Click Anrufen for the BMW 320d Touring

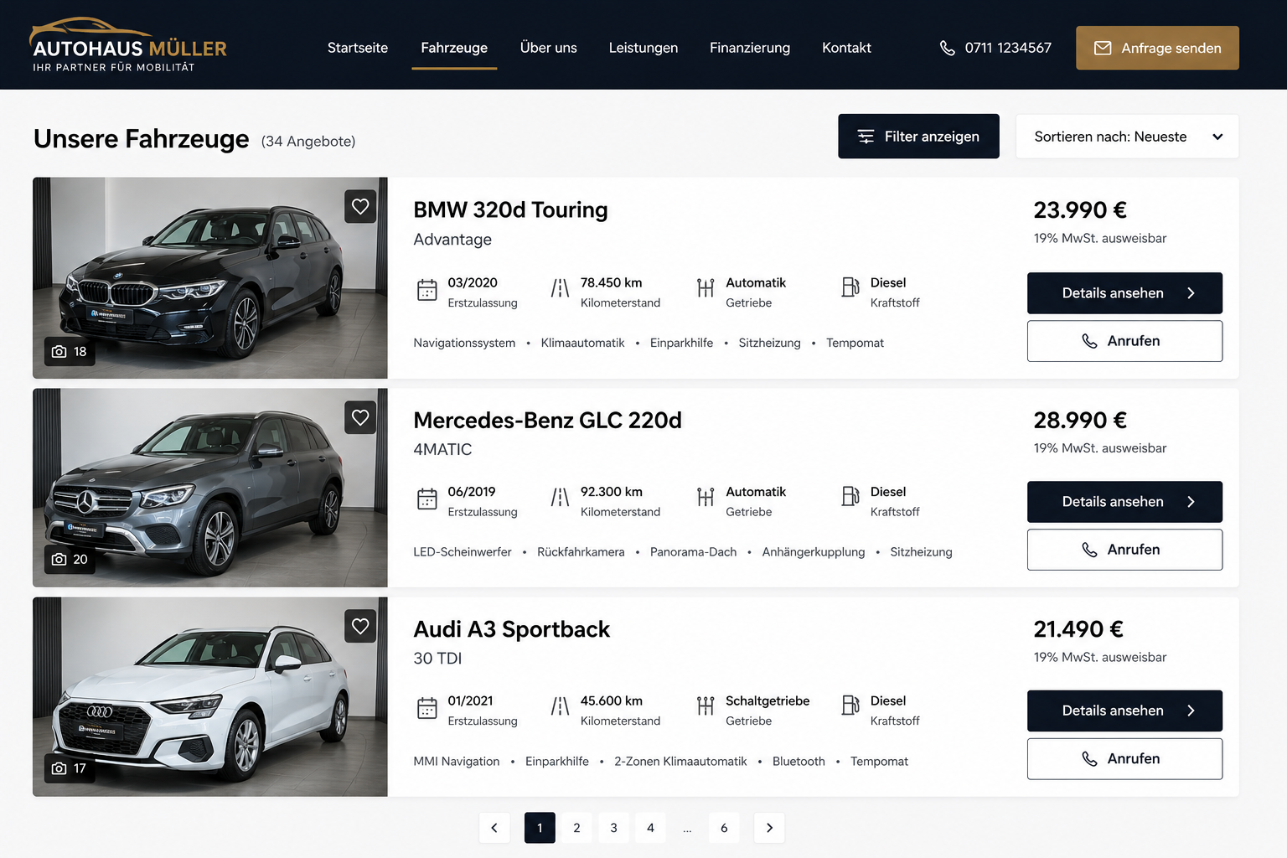[x=1124, y=341]
